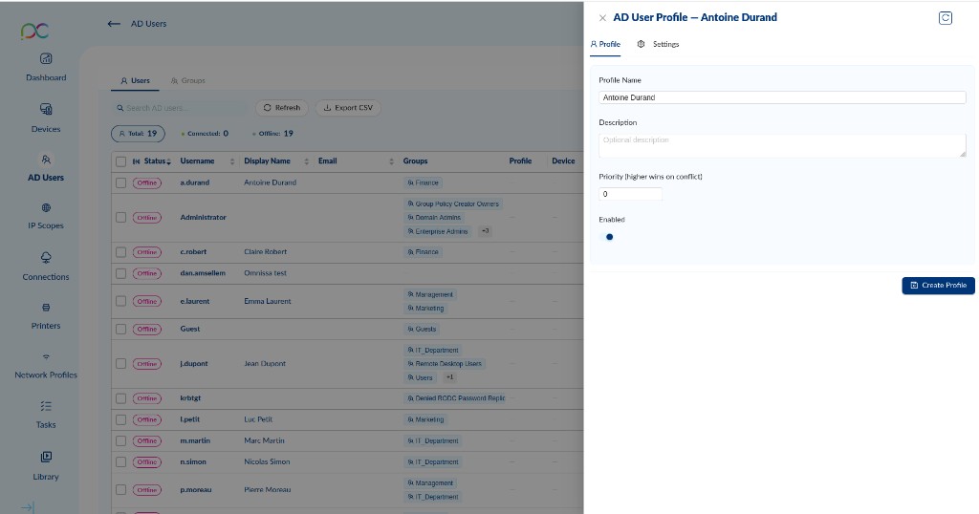Open the Printers sidebar icon
The height and width of the screenshot is (514, 979).
[46, 308]
